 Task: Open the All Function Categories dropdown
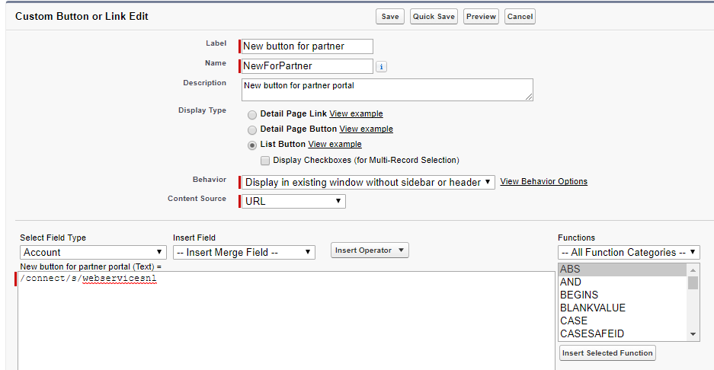pos(629,252)
